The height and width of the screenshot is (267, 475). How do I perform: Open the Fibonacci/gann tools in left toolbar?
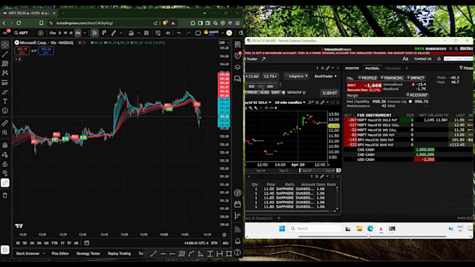(x=5, y=63)
